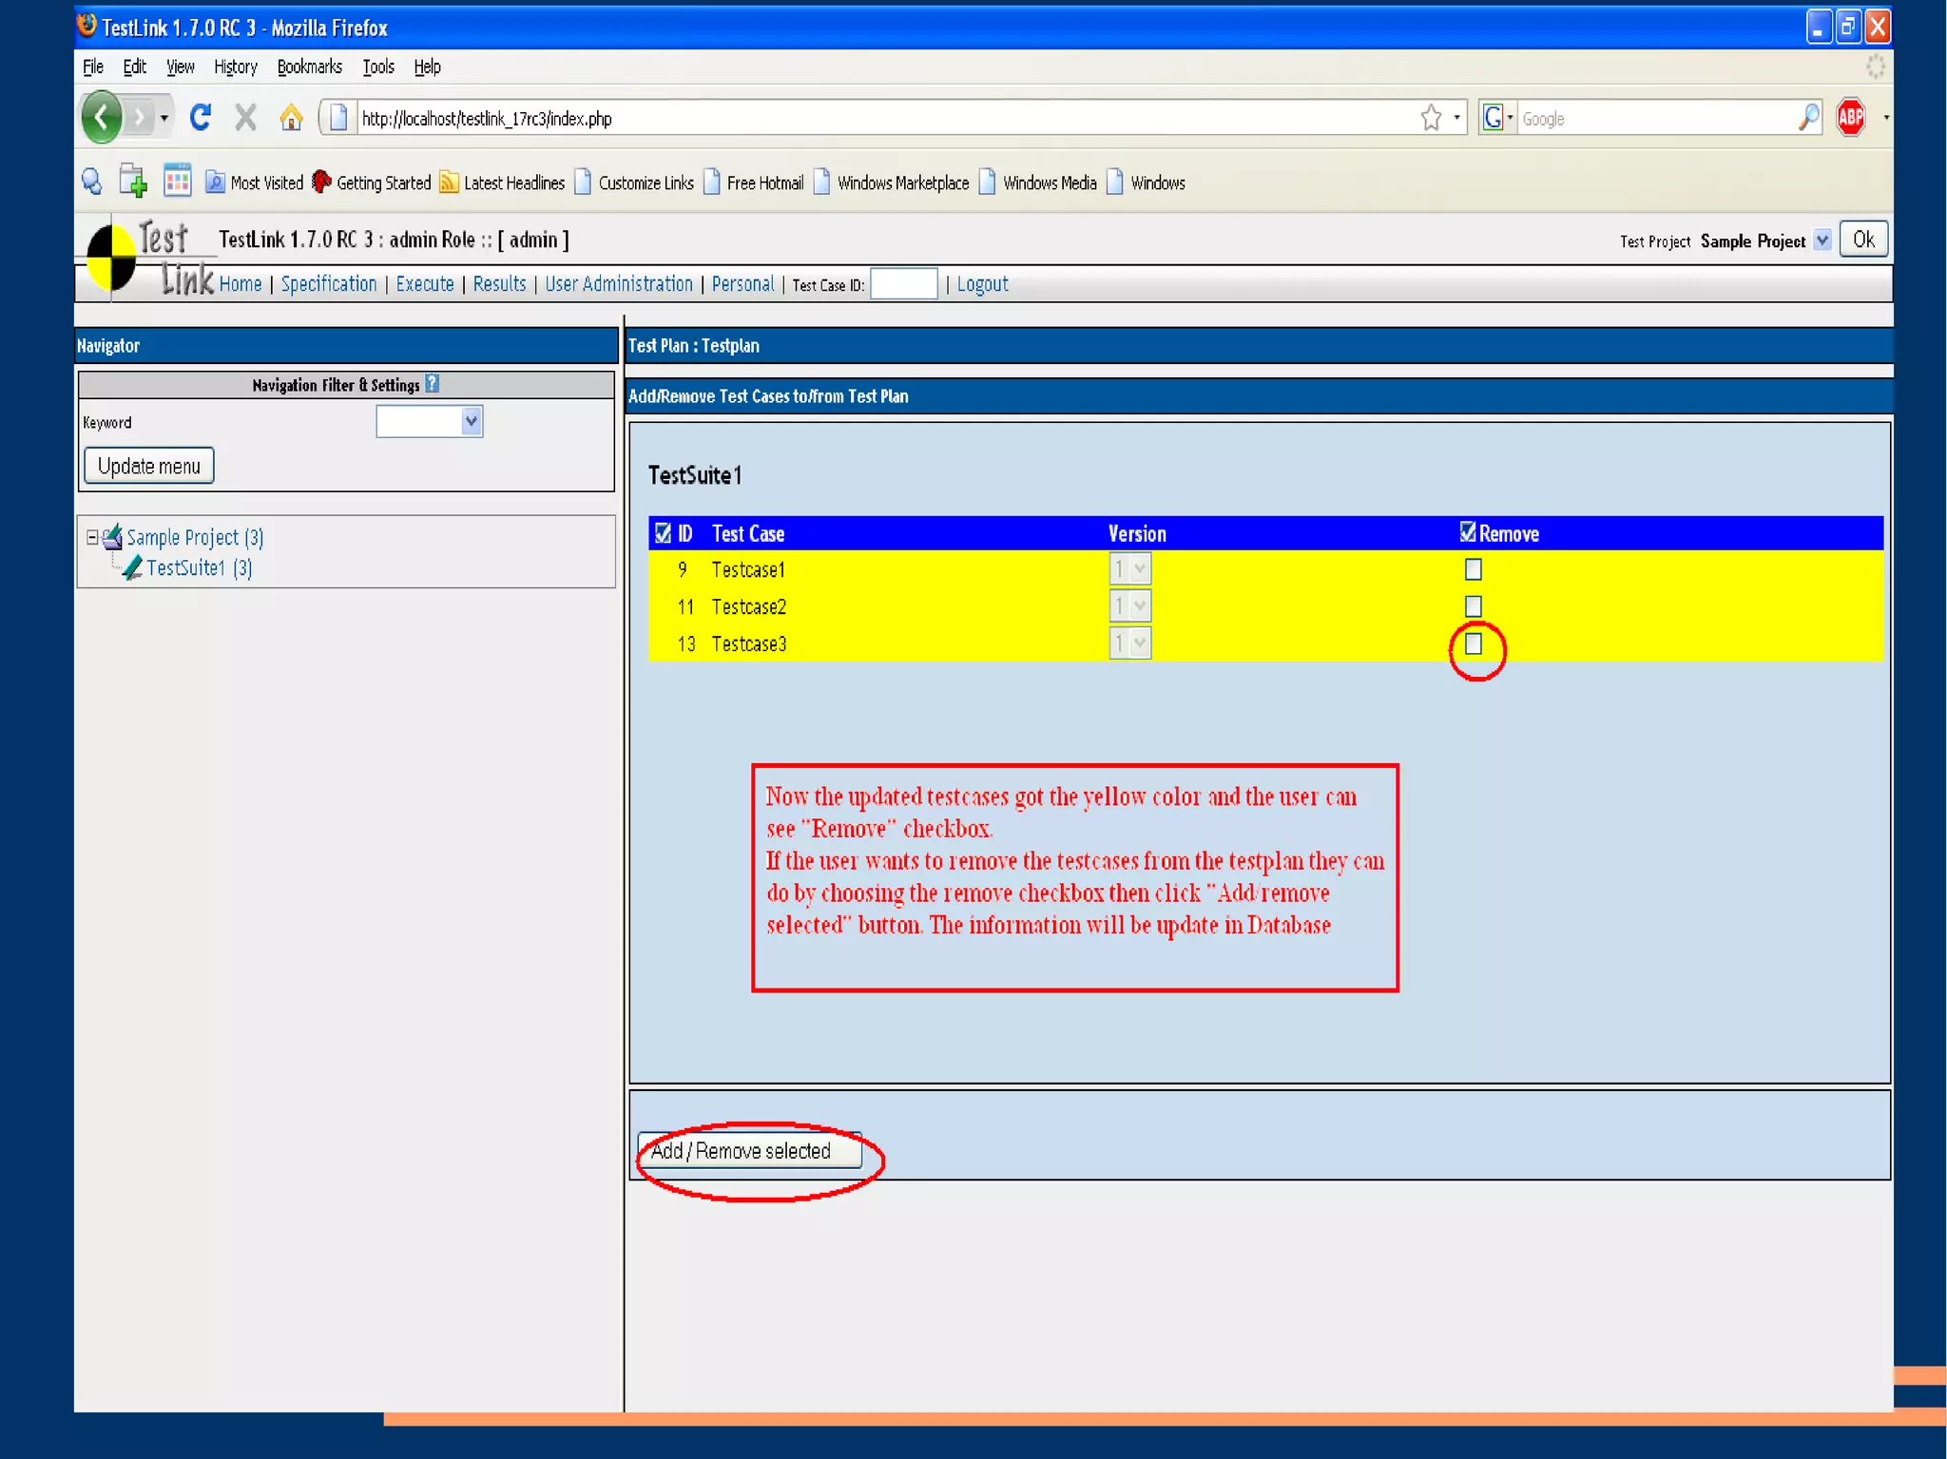Collapse the Sample Project tree node
The height and width of the screenshot is (1459, 1947).
92,538
